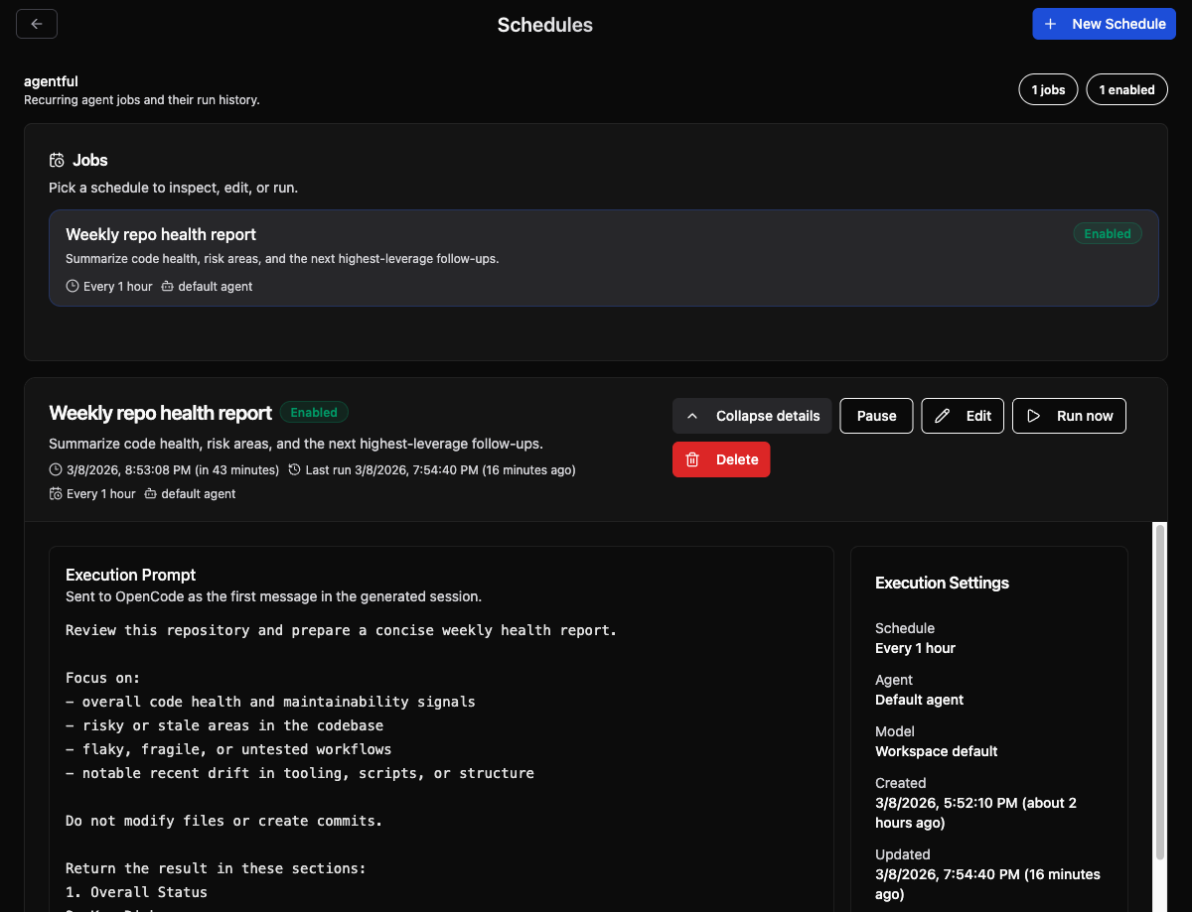Click the agent icon beside default agent in details

pos(150,493)
